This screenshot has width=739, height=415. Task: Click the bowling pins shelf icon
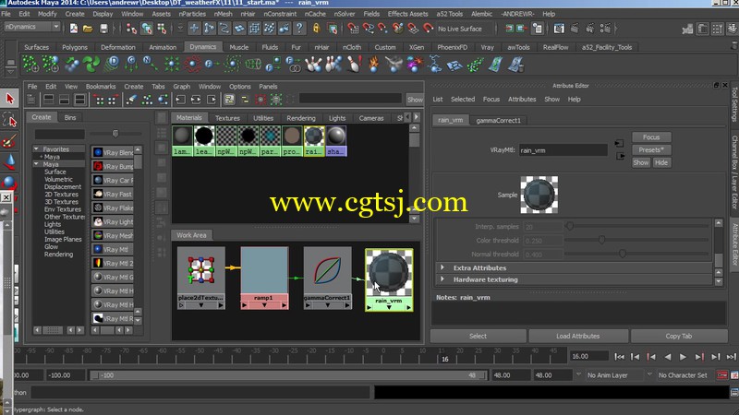pos(313,65)
